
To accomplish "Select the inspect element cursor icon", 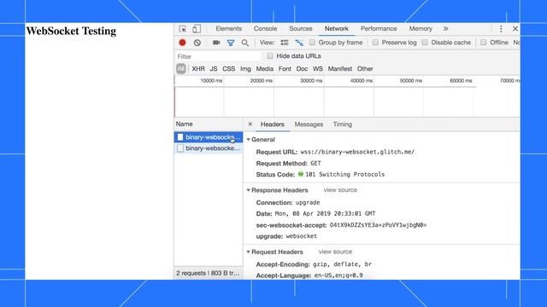I will click(182, 29).
